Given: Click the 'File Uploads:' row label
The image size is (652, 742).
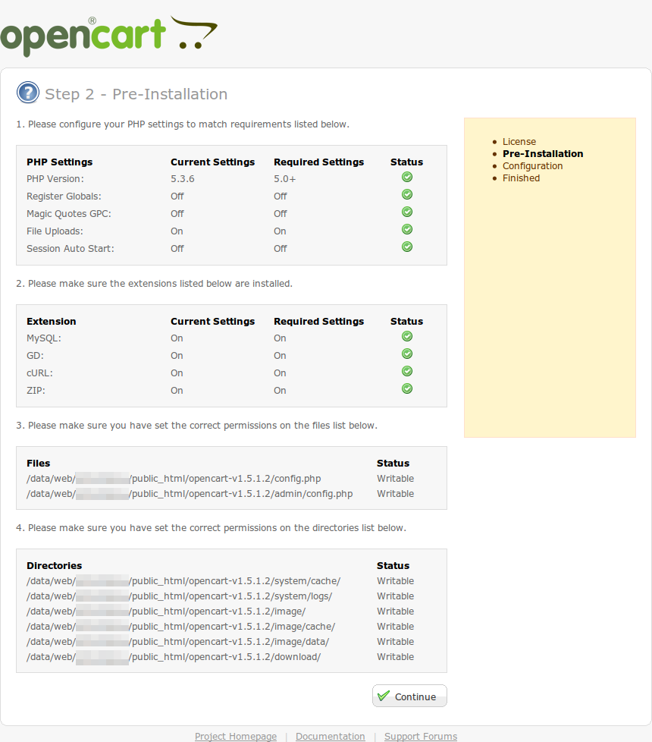Looking at the screenshot, I should pyautogui.click(x=55, y=231).
